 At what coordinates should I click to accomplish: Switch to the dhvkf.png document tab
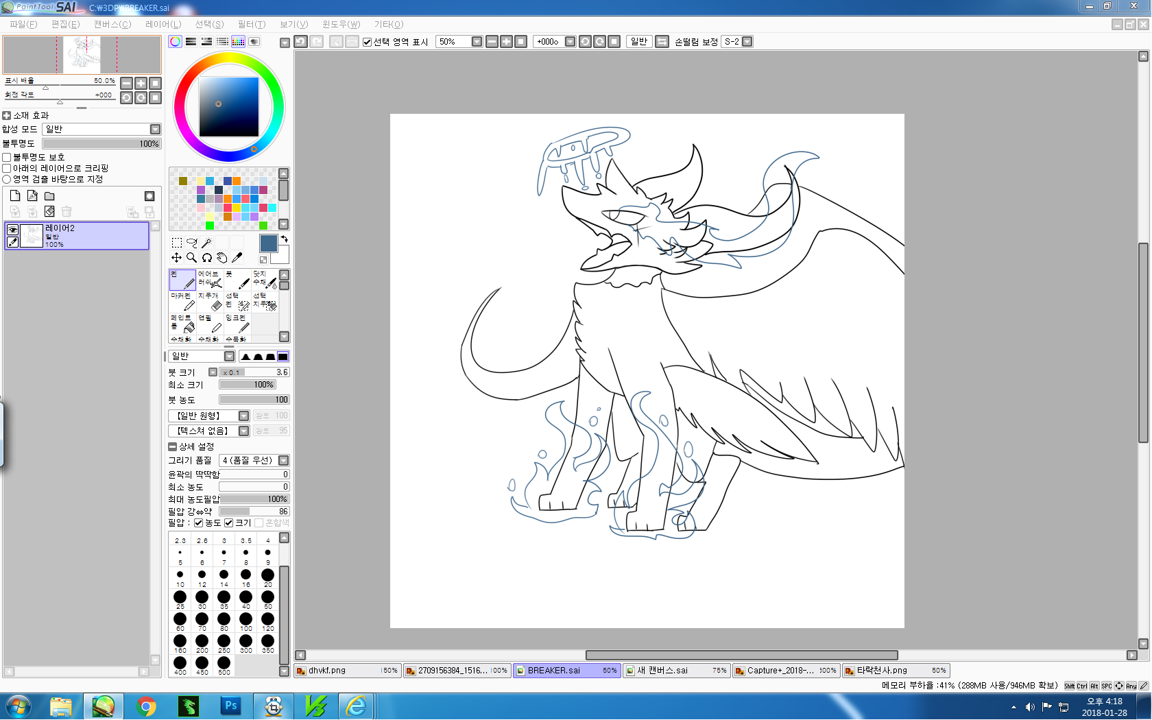tap(348, 671)
